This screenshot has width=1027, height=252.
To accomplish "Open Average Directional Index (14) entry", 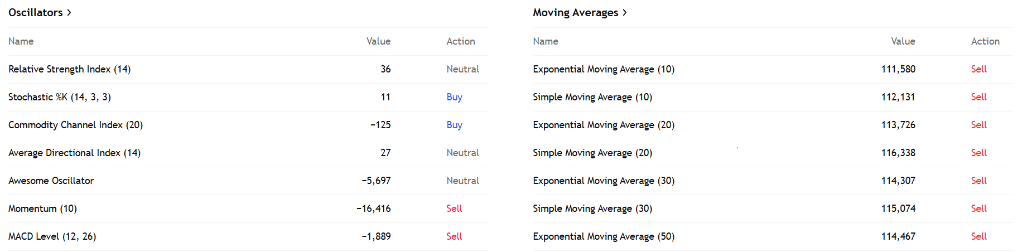I will click(75, 153).
